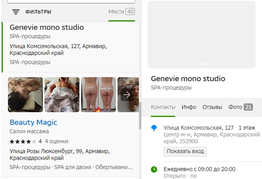Open the filters icon
262x179 pixels.
coord(15,12)
